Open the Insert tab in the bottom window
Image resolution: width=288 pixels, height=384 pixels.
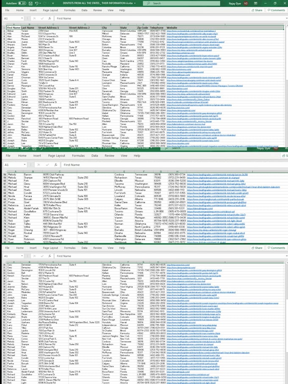click(33, 248)
